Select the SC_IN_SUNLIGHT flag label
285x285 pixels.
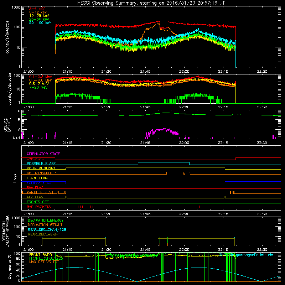pyautogui.click(x=41, y=168)
